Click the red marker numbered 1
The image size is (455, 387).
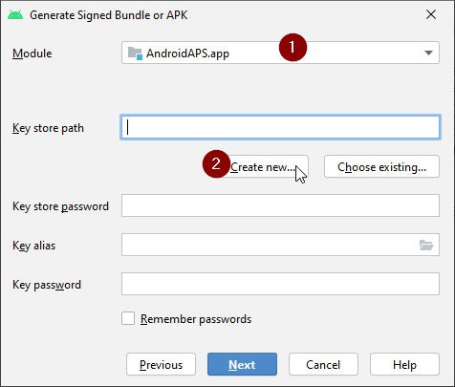coord(292,47)
